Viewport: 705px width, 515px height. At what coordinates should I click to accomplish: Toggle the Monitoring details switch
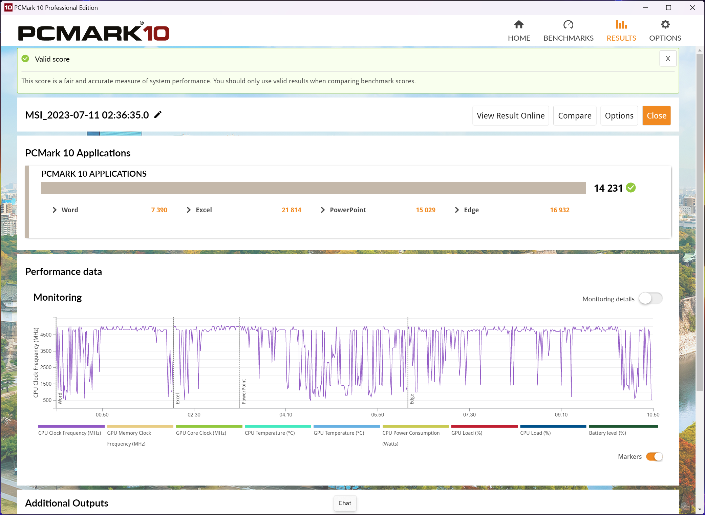[650, 299]
